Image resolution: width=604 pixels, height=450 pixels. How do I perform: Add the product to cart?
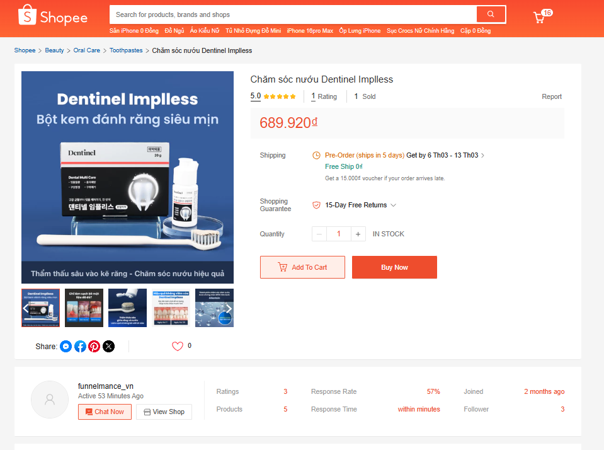pyautogui.click(x=302, y=267)
